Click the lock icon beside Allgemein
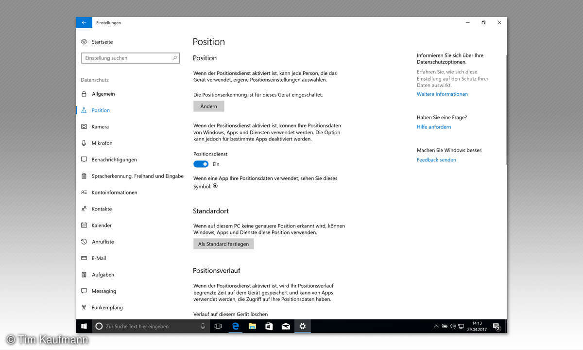The height and width of the screenshot is (350, 583). pos(84,94)
